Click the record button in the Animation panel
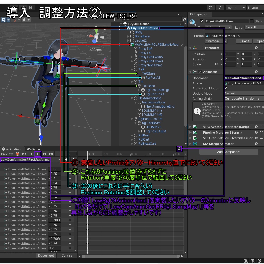 [x=17, y=154]
